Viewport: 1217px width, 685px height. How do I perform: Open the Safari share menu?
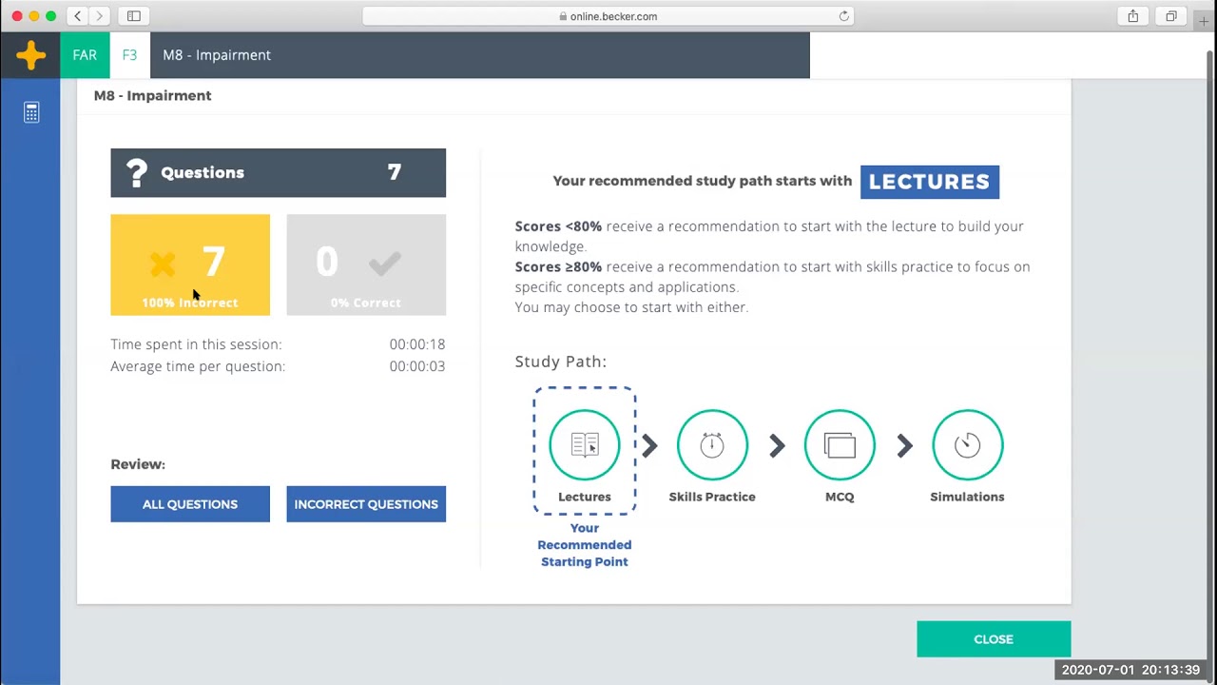click(x=1133, y=16)
